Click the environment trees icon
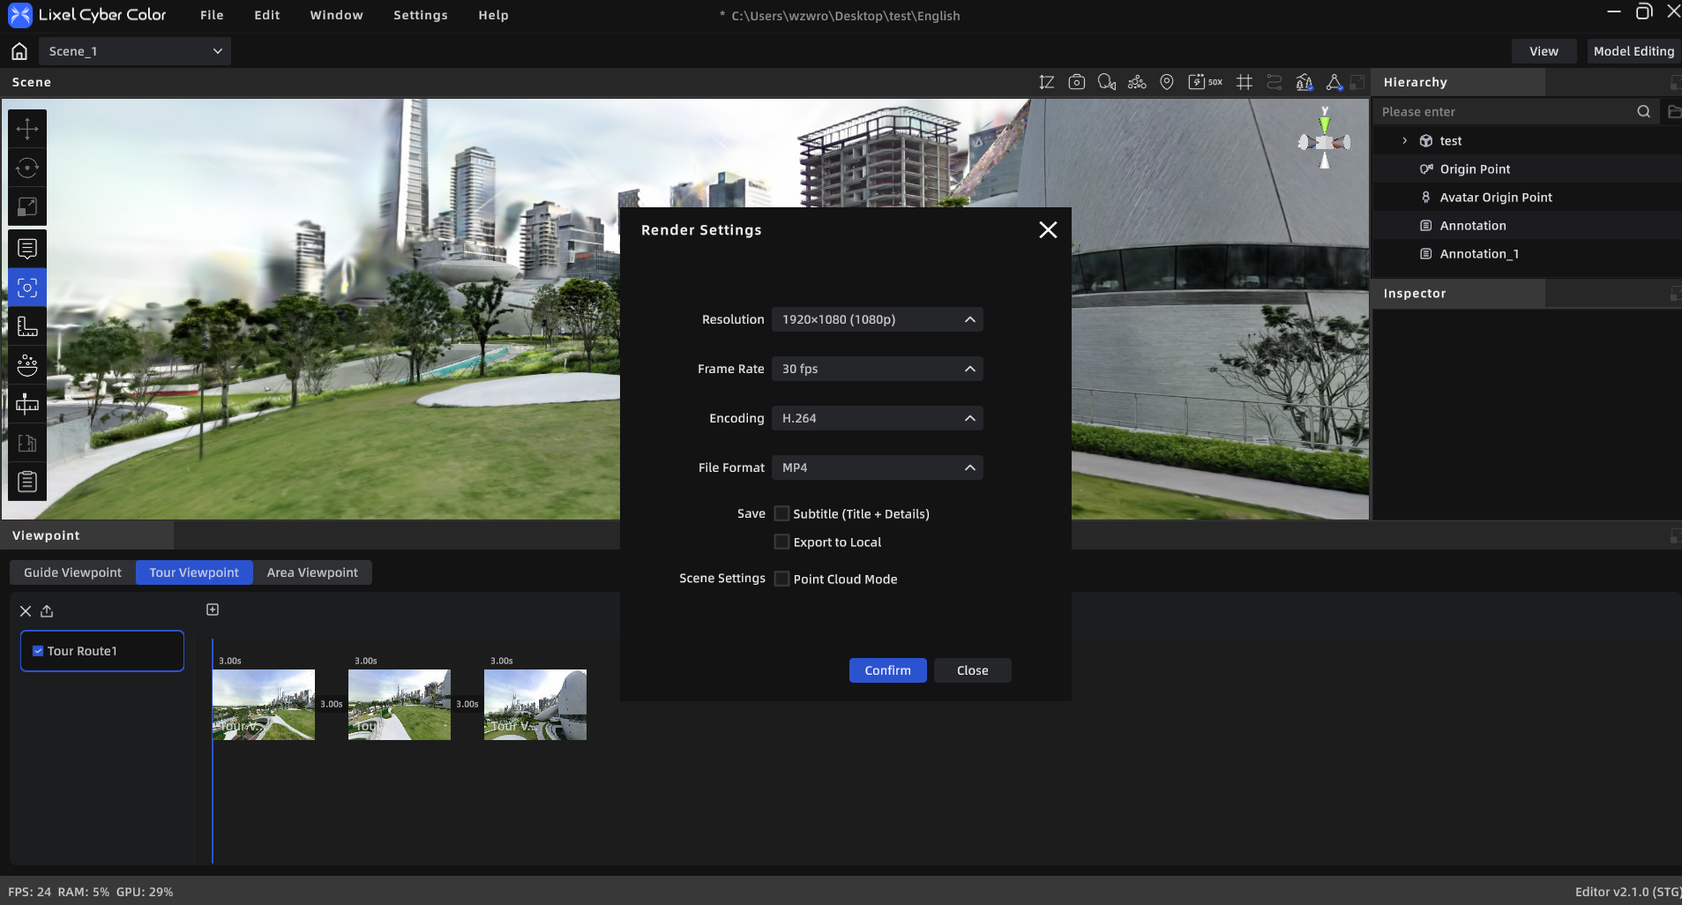 pyautogui.click(x=1304, y=82)
